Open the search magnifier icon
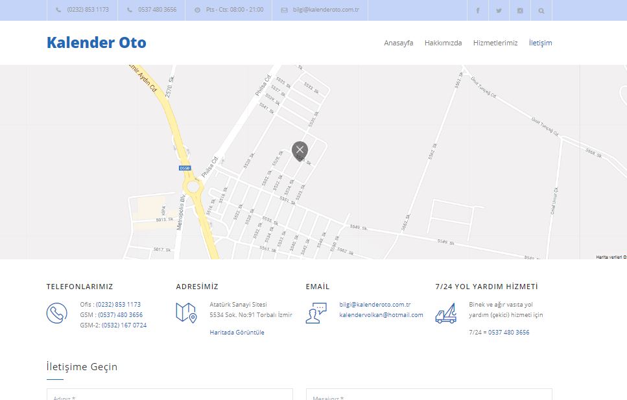This screenshot has width=627, height=400. pyautogui.click(x=541, y=11)
